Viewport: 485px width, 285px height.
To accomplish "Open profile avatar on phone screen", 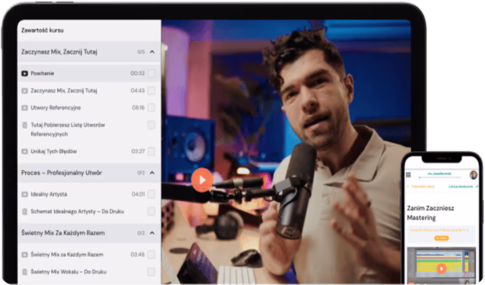I will click(x=473, y=175).
